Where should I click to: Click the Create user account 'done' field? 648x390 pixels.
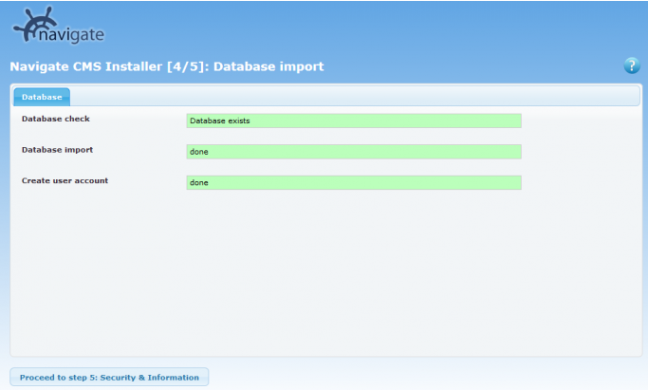pyautogui.click(x=354, y=182)
